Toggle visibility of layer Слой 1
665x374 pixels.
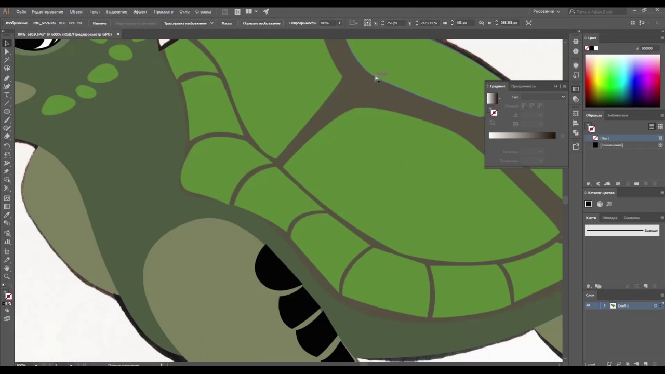[588, 305]
